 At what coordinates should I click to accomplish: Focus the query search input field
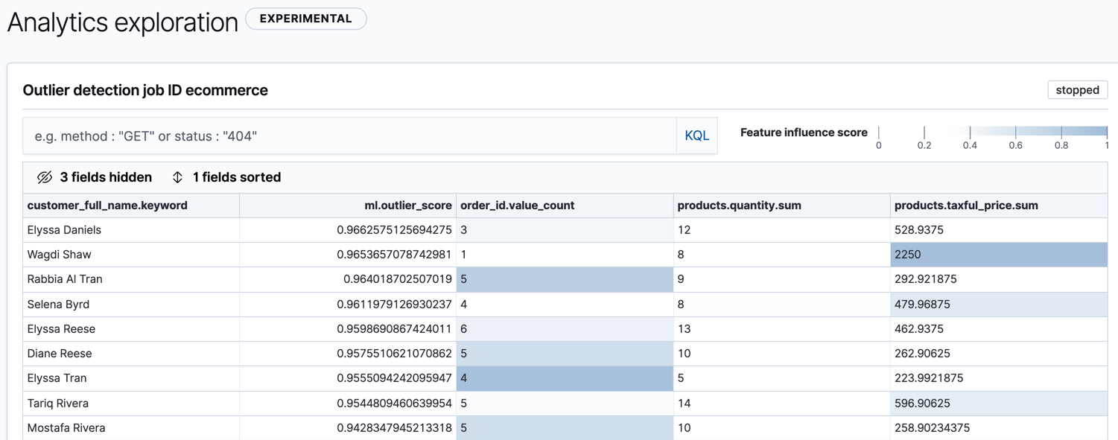[x=350, y=135]
